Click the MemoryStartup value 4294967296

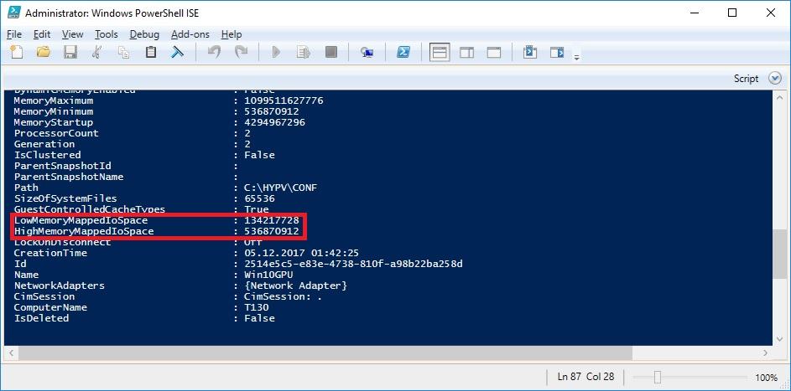(x=274, y=122)
